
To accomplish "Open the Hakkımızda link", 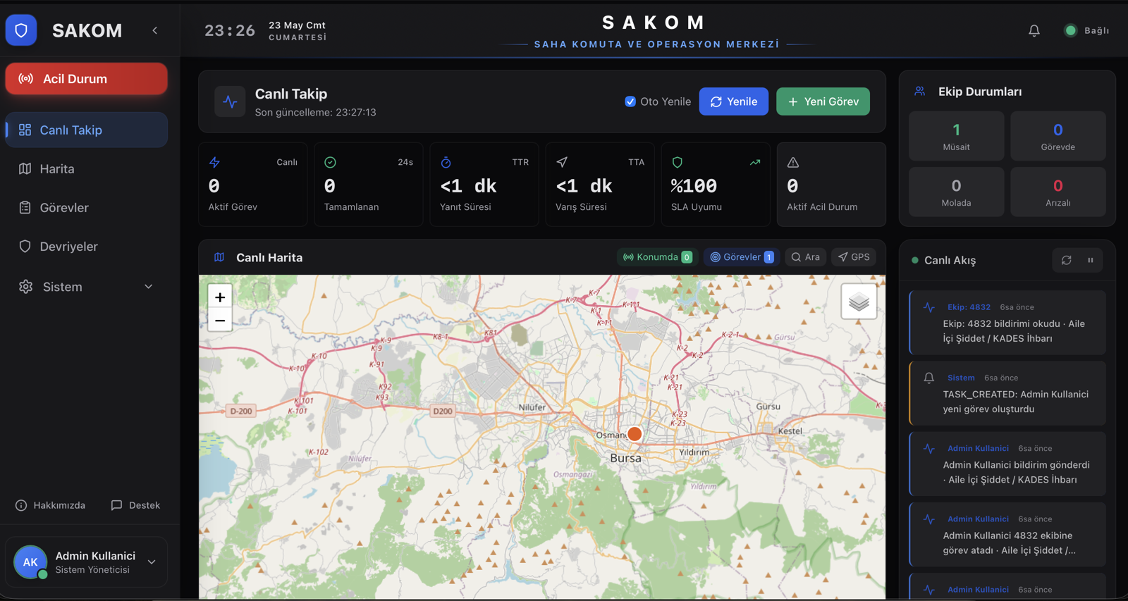I will [x=50, y=505].
